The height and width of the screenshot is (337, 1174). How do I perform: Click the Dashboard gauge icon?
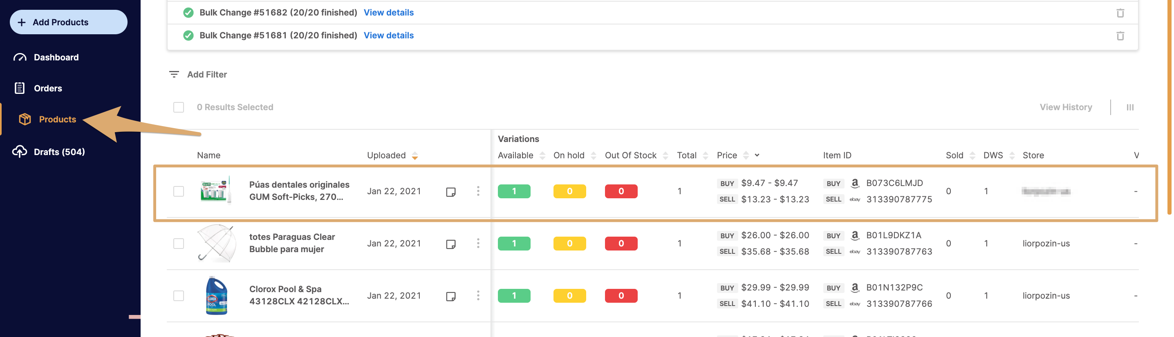(x=20, y=57)
